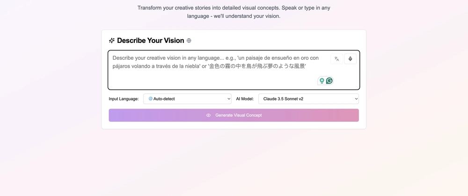Focus the creative vision description text area

pyautogui.click(x=234, y=70)
